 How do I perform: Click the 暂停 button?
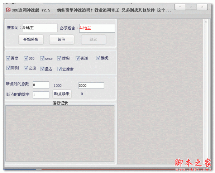[x=61, y=39]
